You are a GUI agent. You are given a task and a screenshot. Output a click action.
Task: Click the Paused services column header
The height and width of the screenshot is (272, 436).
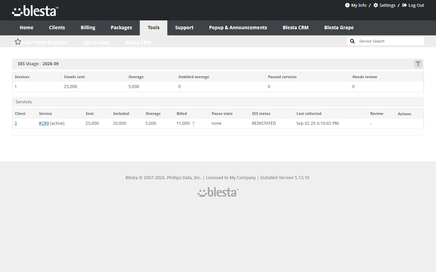pyautogui.click(x=282, y=77)
